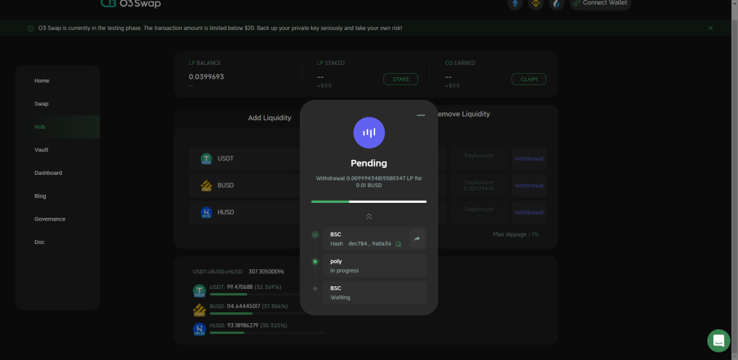Open the Doc sidebar entry

40,243
